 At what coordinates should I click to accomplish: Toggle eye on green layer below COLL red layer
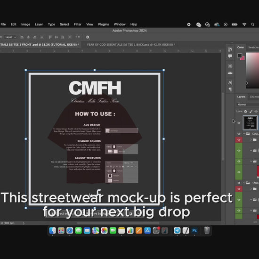point(239,151)
